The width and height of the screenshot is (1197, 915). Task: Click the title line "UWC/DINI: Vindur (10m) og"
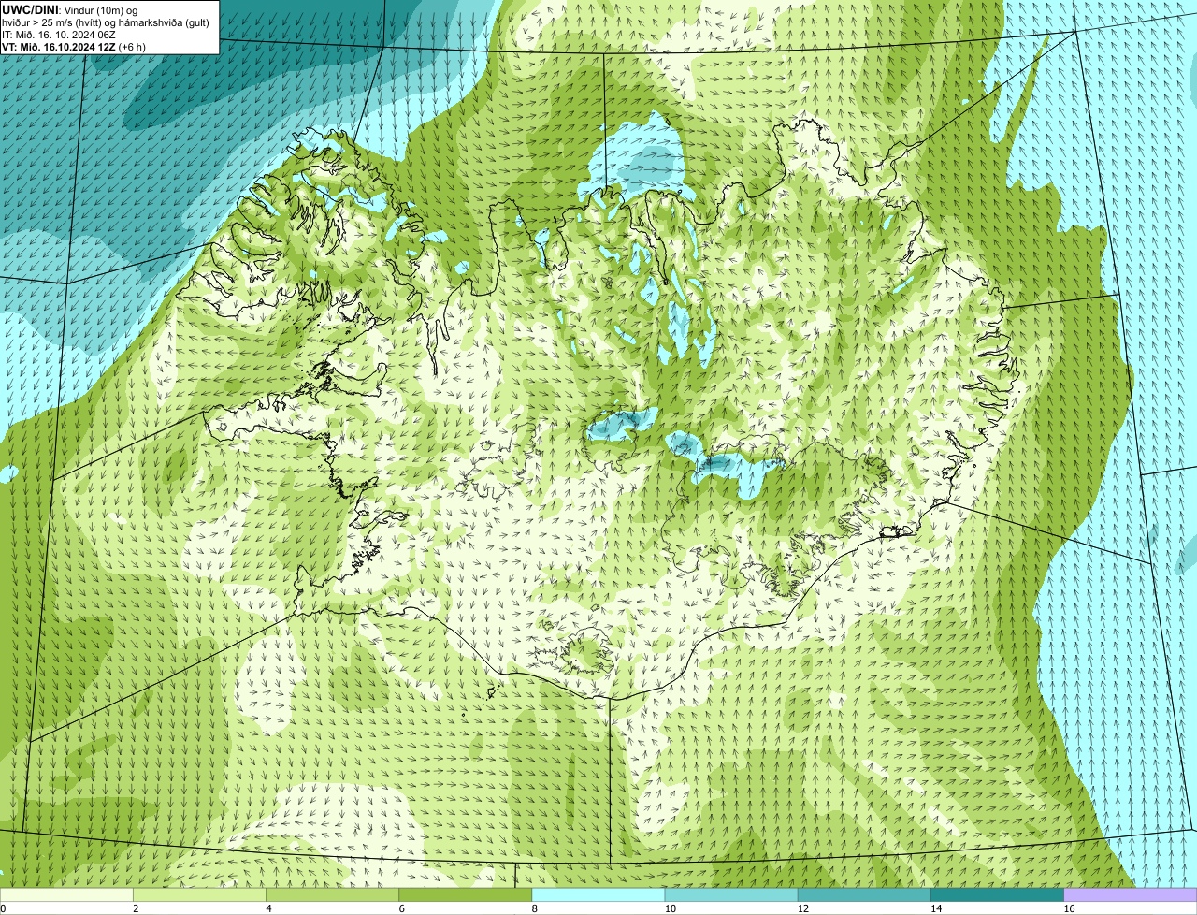pos(70,9)
